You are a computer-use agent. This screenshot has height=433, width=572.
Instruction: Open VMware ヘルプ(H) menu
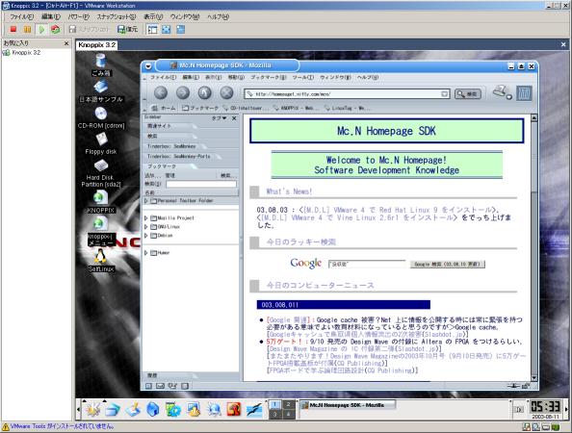(219, 16)
